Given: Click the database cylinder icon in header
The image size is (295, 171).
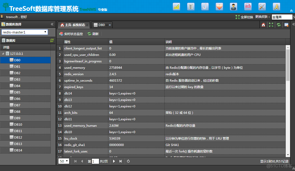Looking at the screenshot, I should coord(191,6).
